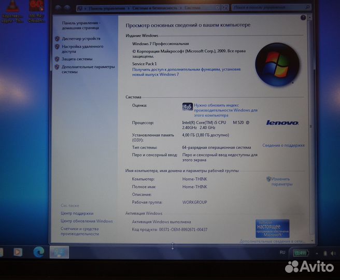Open Дополнительные параметры системы link
The height and width of the screenshot is (280, 340).
[x=88, y=69]
